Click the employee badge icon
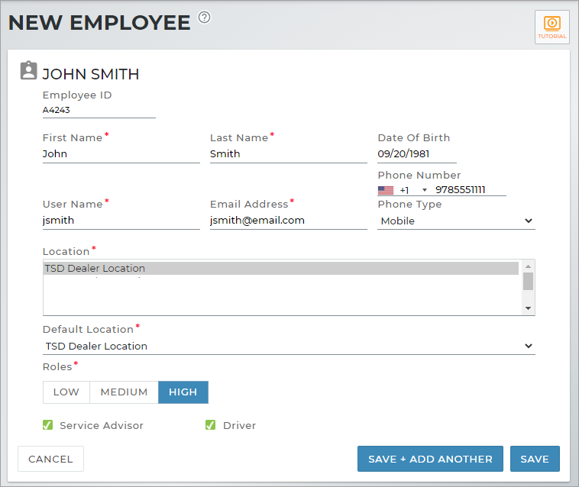The image size is (579, 487). (28, 71)
